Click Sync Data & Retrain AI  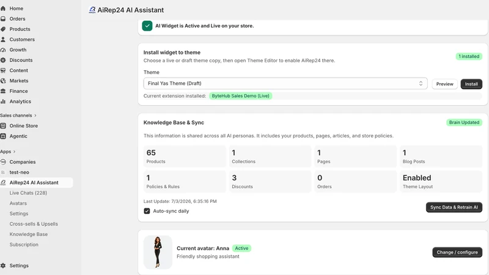pyautogui.click(x=454, y=207)
